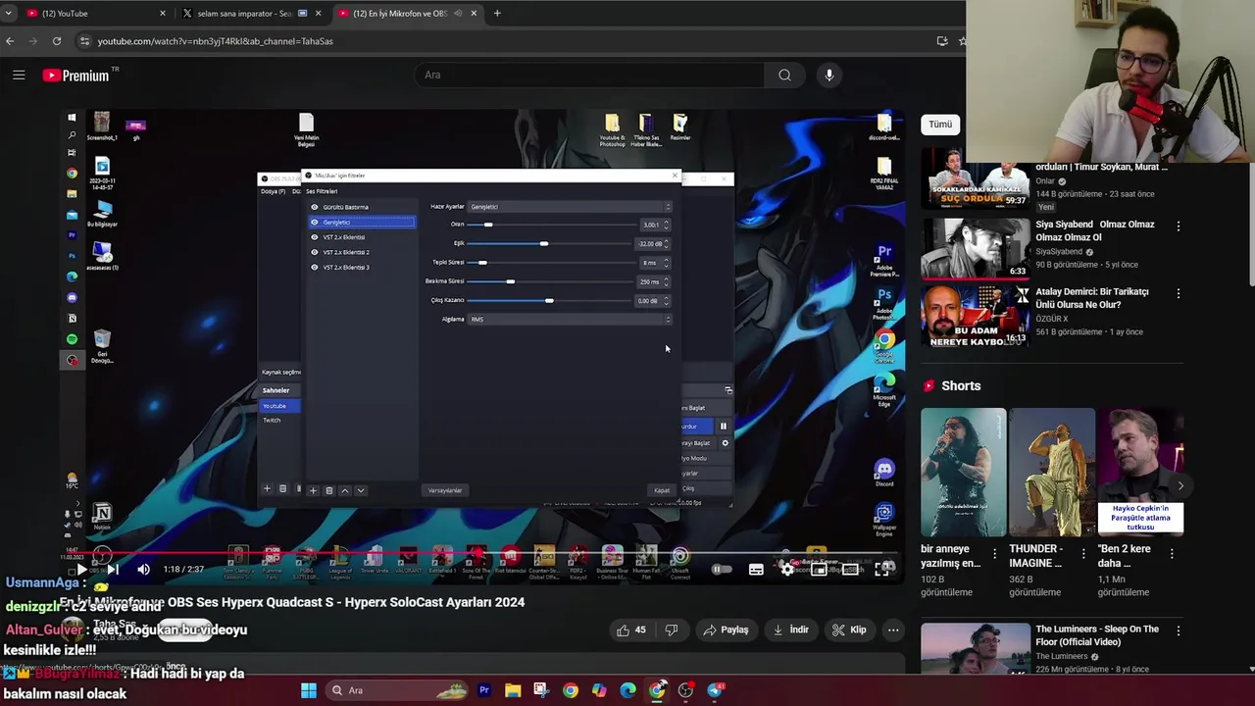The height and width of the screenshot is (706, 1255).
Task: Open Discord desktop shortcut in video
Action: click(884, 473)
